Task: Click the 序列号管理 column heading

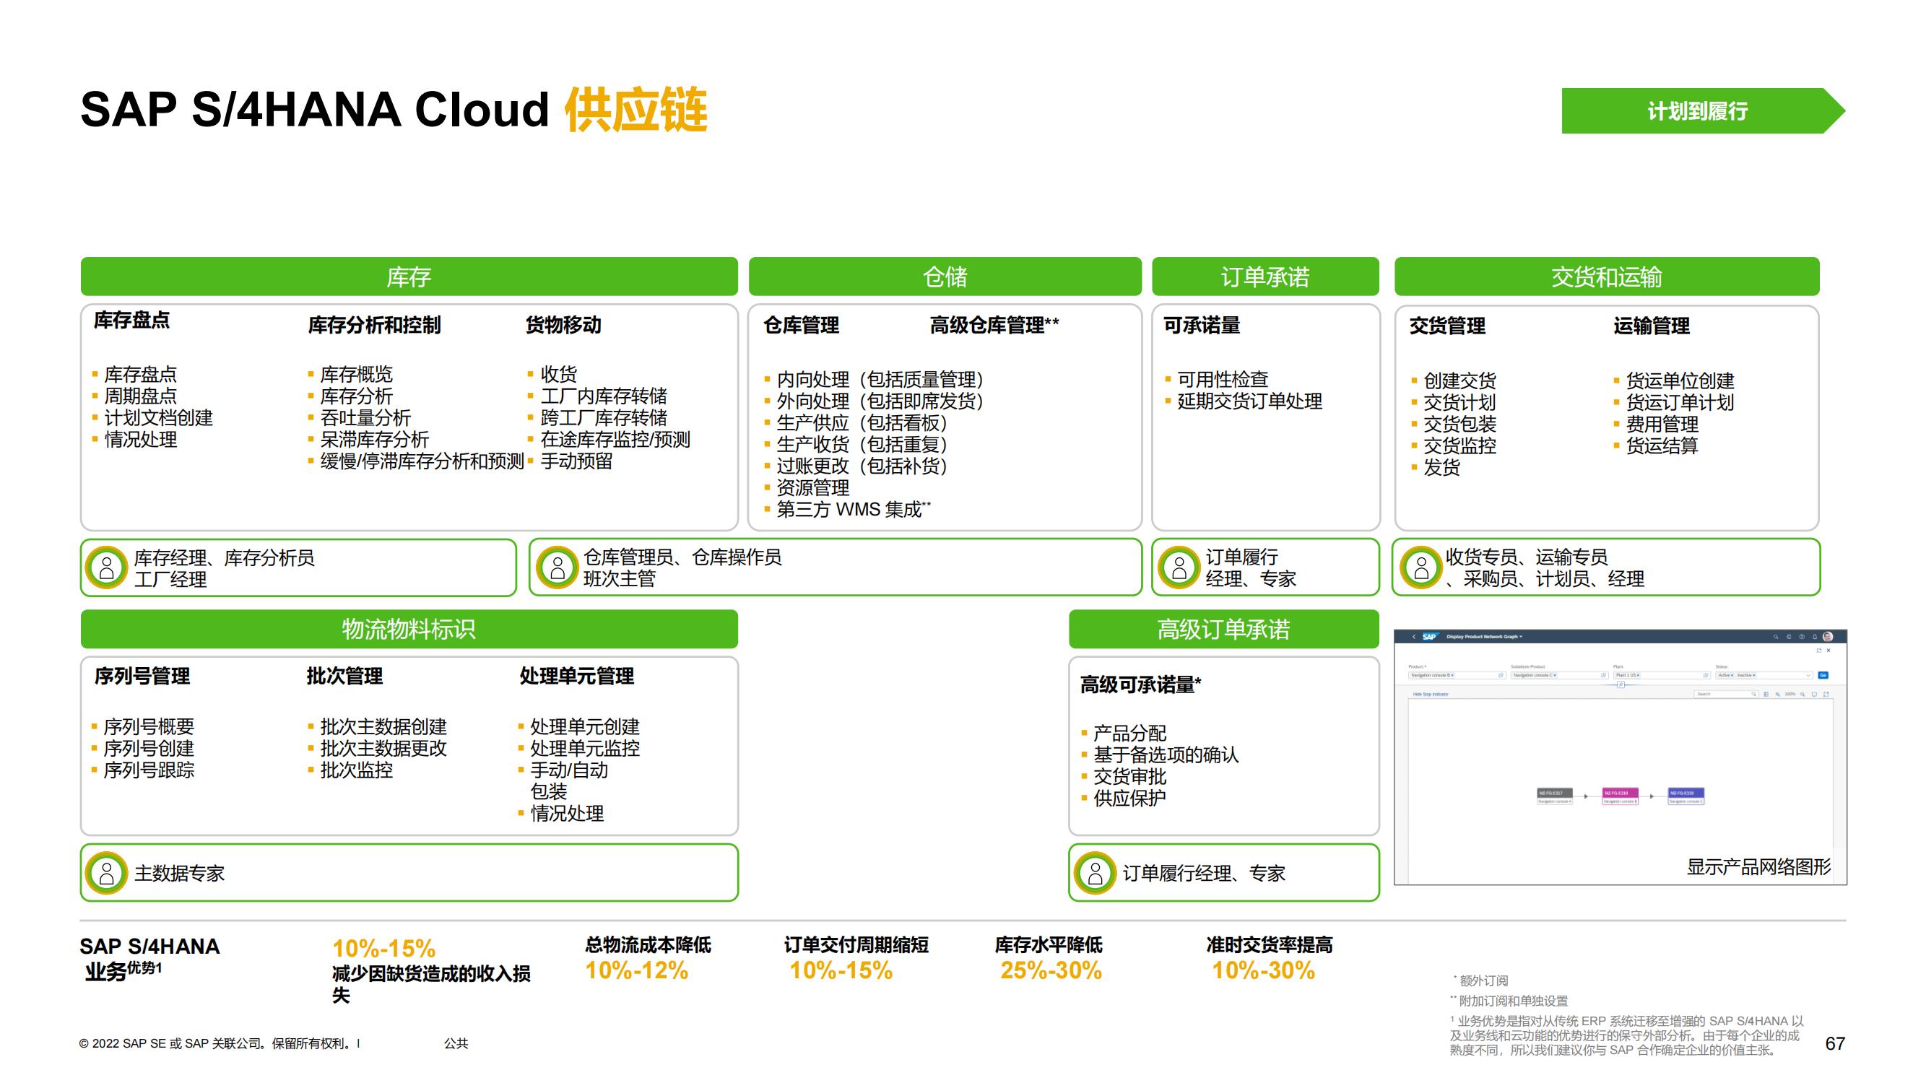Action: click(x=142, y=677)
